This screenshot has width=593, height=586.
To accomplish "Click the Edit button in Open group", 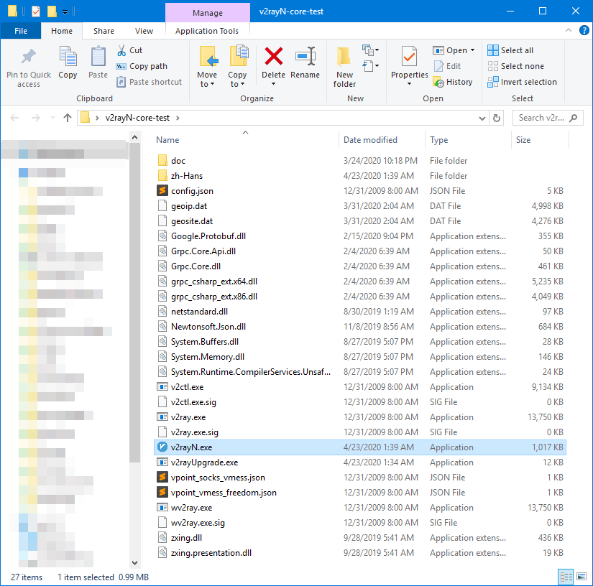I will pyautogui.click(x=447, y=66).
